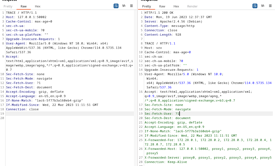
Task: Open the Render tab in Response panel
Action: click(193, 6)
